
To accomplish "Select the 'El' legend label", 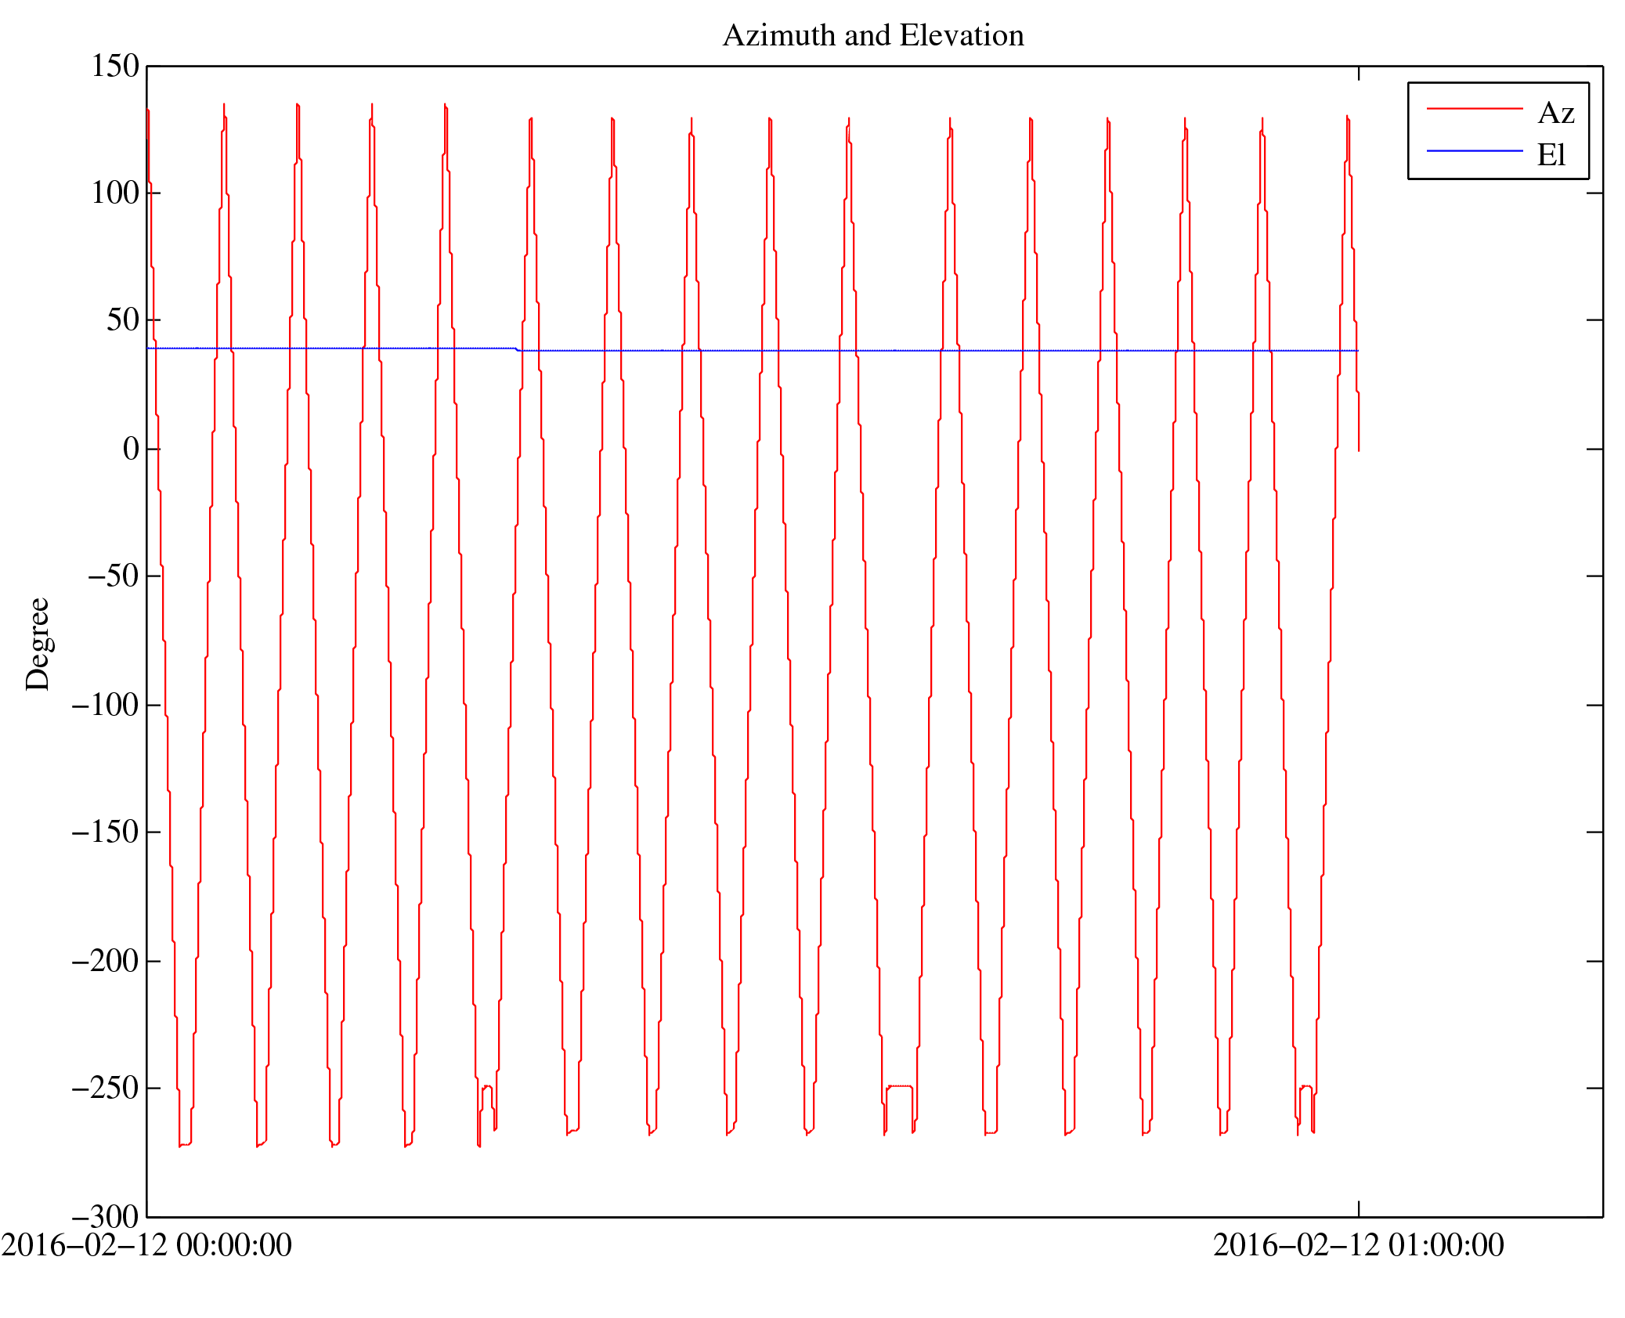I will tap(1551, 155).
